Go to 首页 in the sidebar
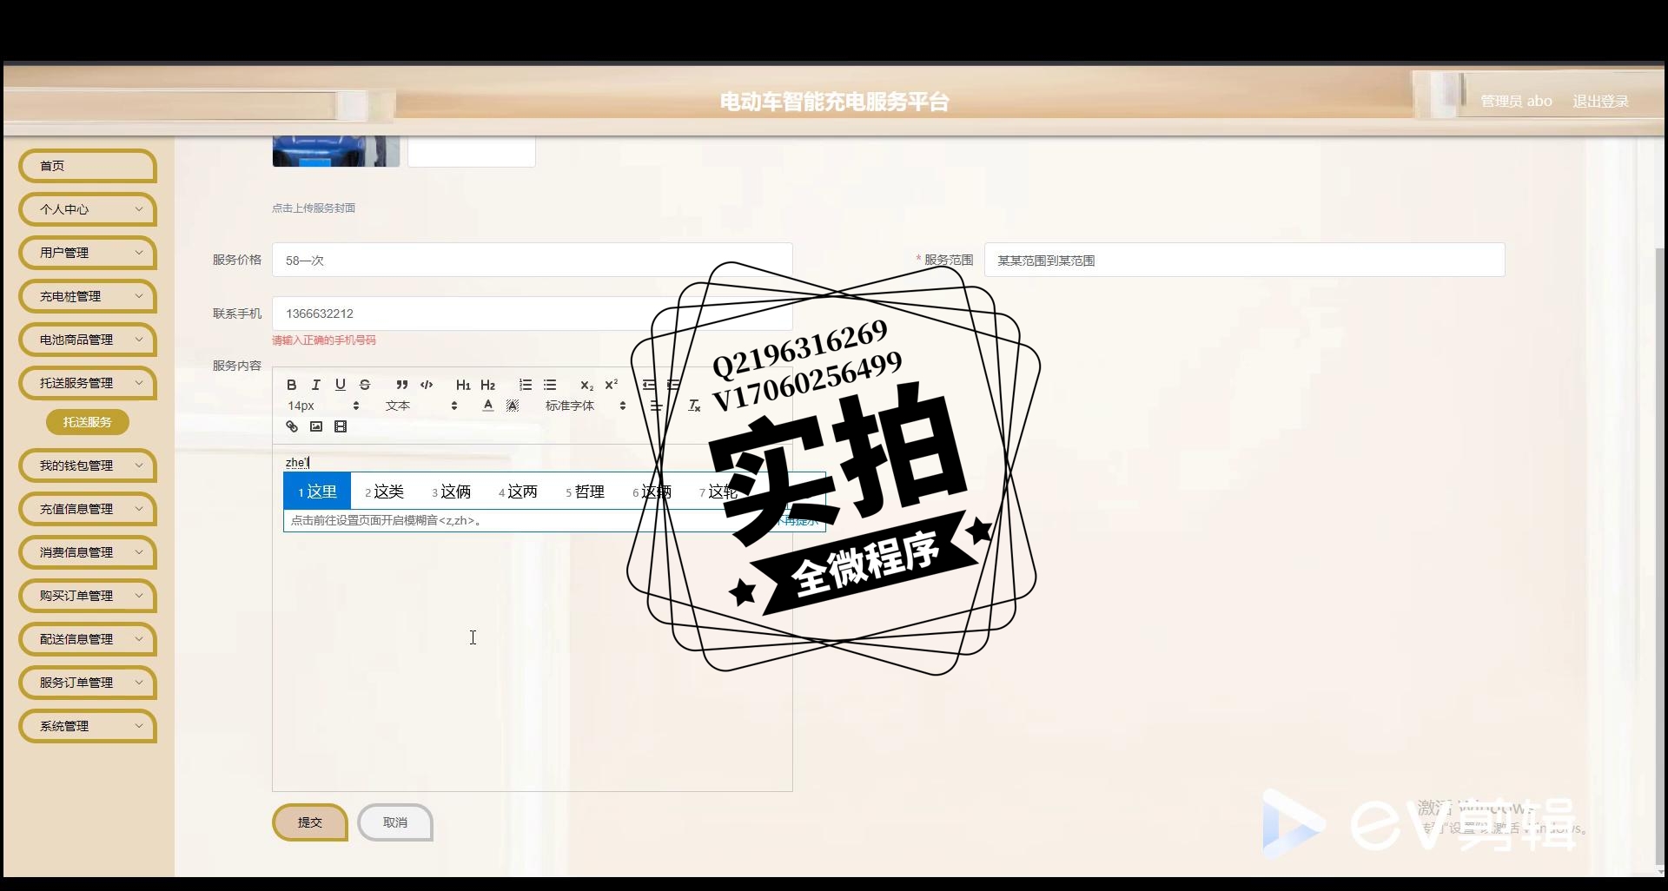The height and width of the screenshot is (891, 1668). 87,166
